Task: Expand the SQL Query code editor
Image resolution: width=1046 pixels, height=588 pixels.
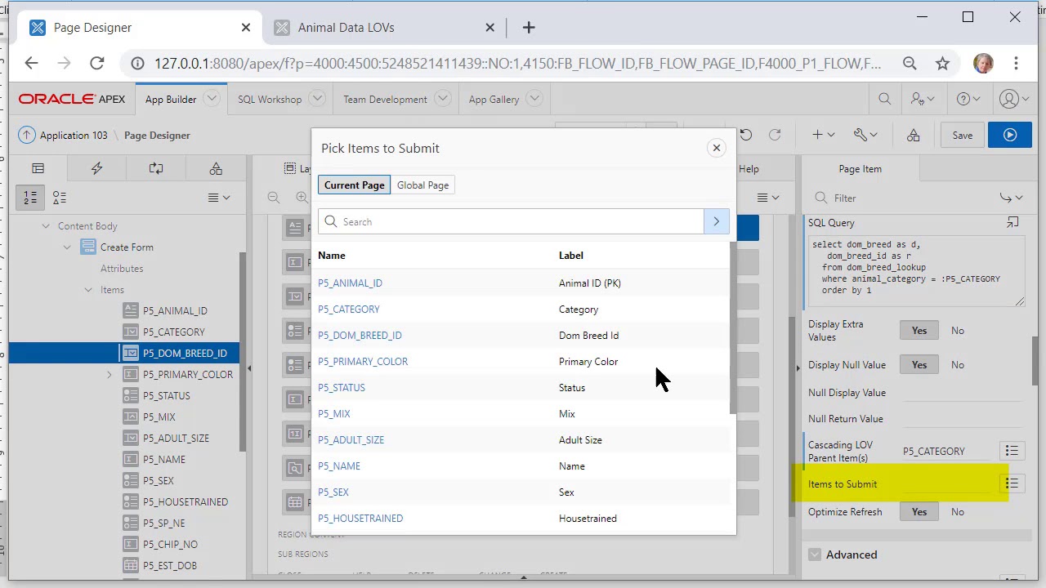Action: (x=1012, y=222)
